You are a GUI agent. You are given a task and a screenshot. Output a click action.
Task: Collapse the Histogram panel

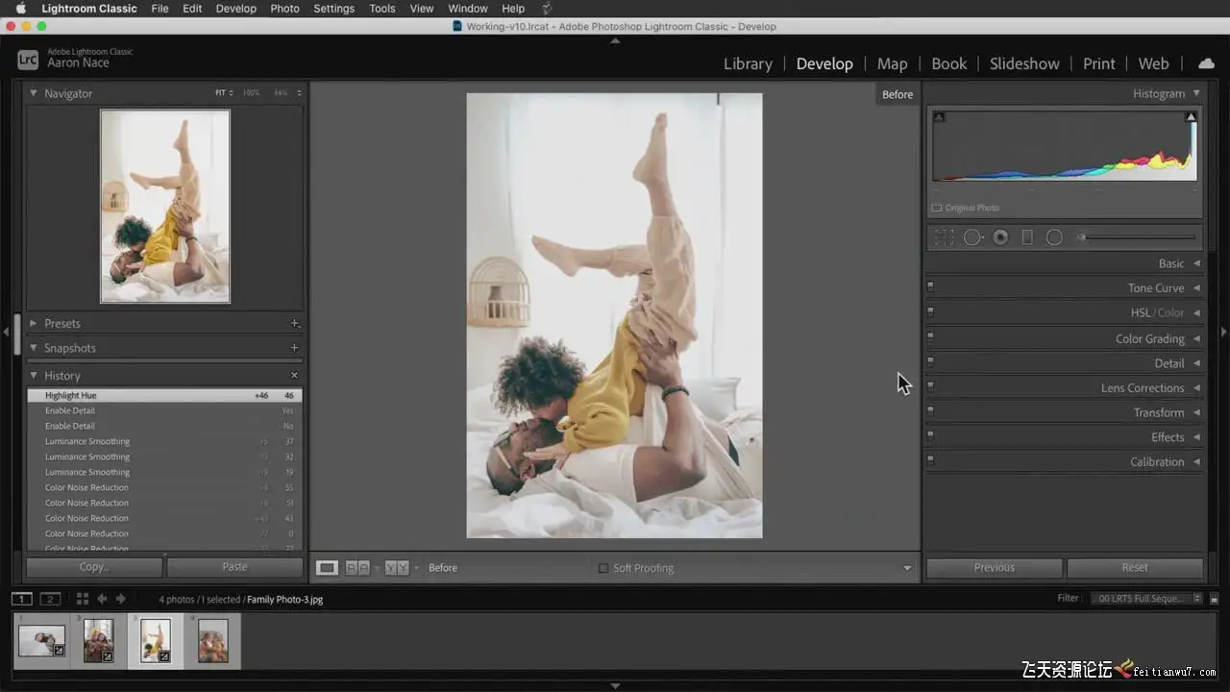pyautogui.click(x=1196, y=93)
